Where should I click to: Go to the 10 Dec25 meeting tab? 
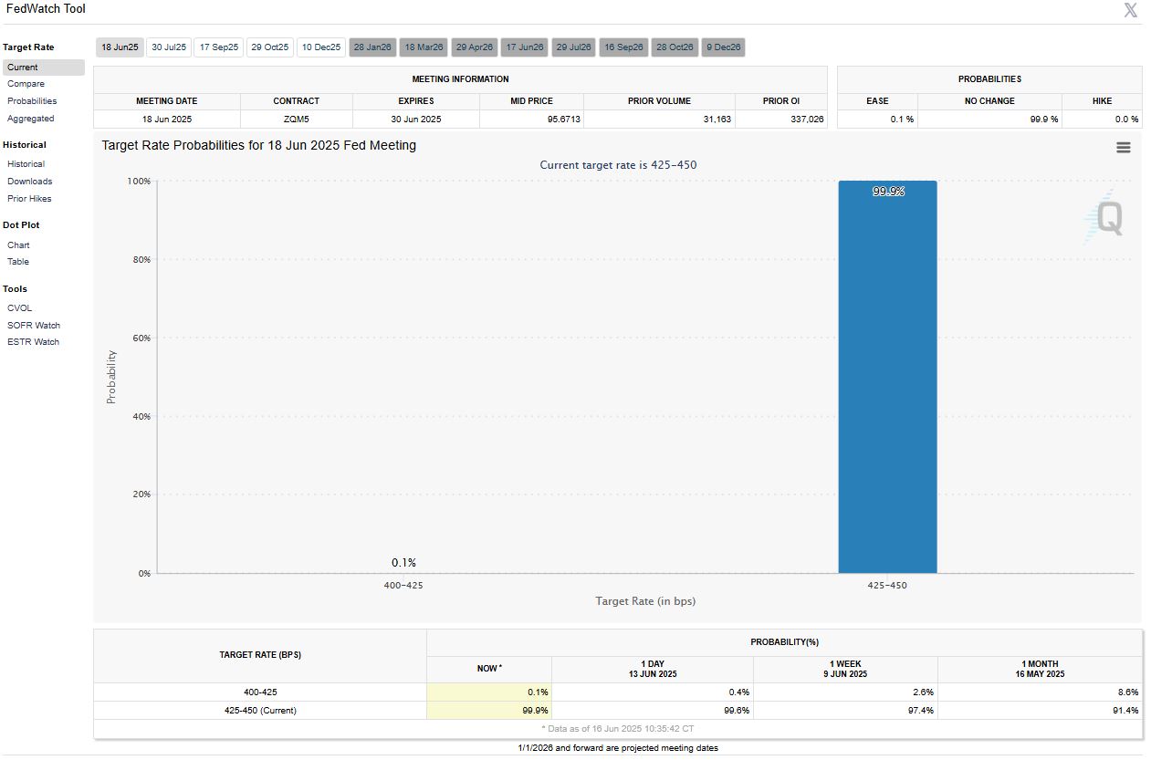pyautogui.click(x=321, y=47)
